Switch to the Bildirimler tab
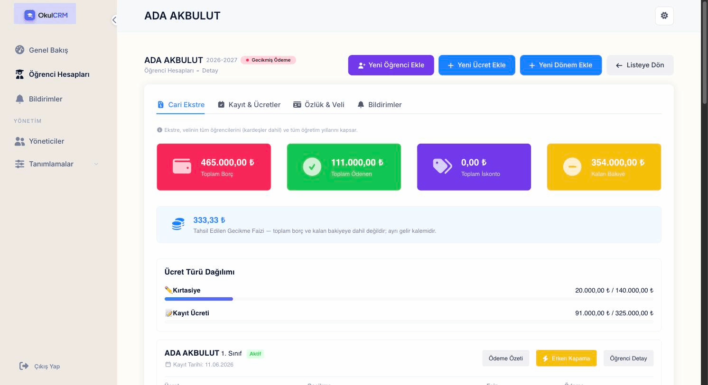This screenshot has height=385, width=708. click(379, 105)
